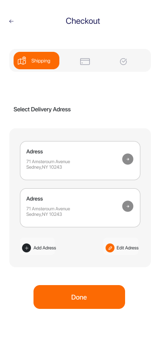Click the map pin icon in Shipping step
Screen dimensions: 159x345
pos(22,61)
